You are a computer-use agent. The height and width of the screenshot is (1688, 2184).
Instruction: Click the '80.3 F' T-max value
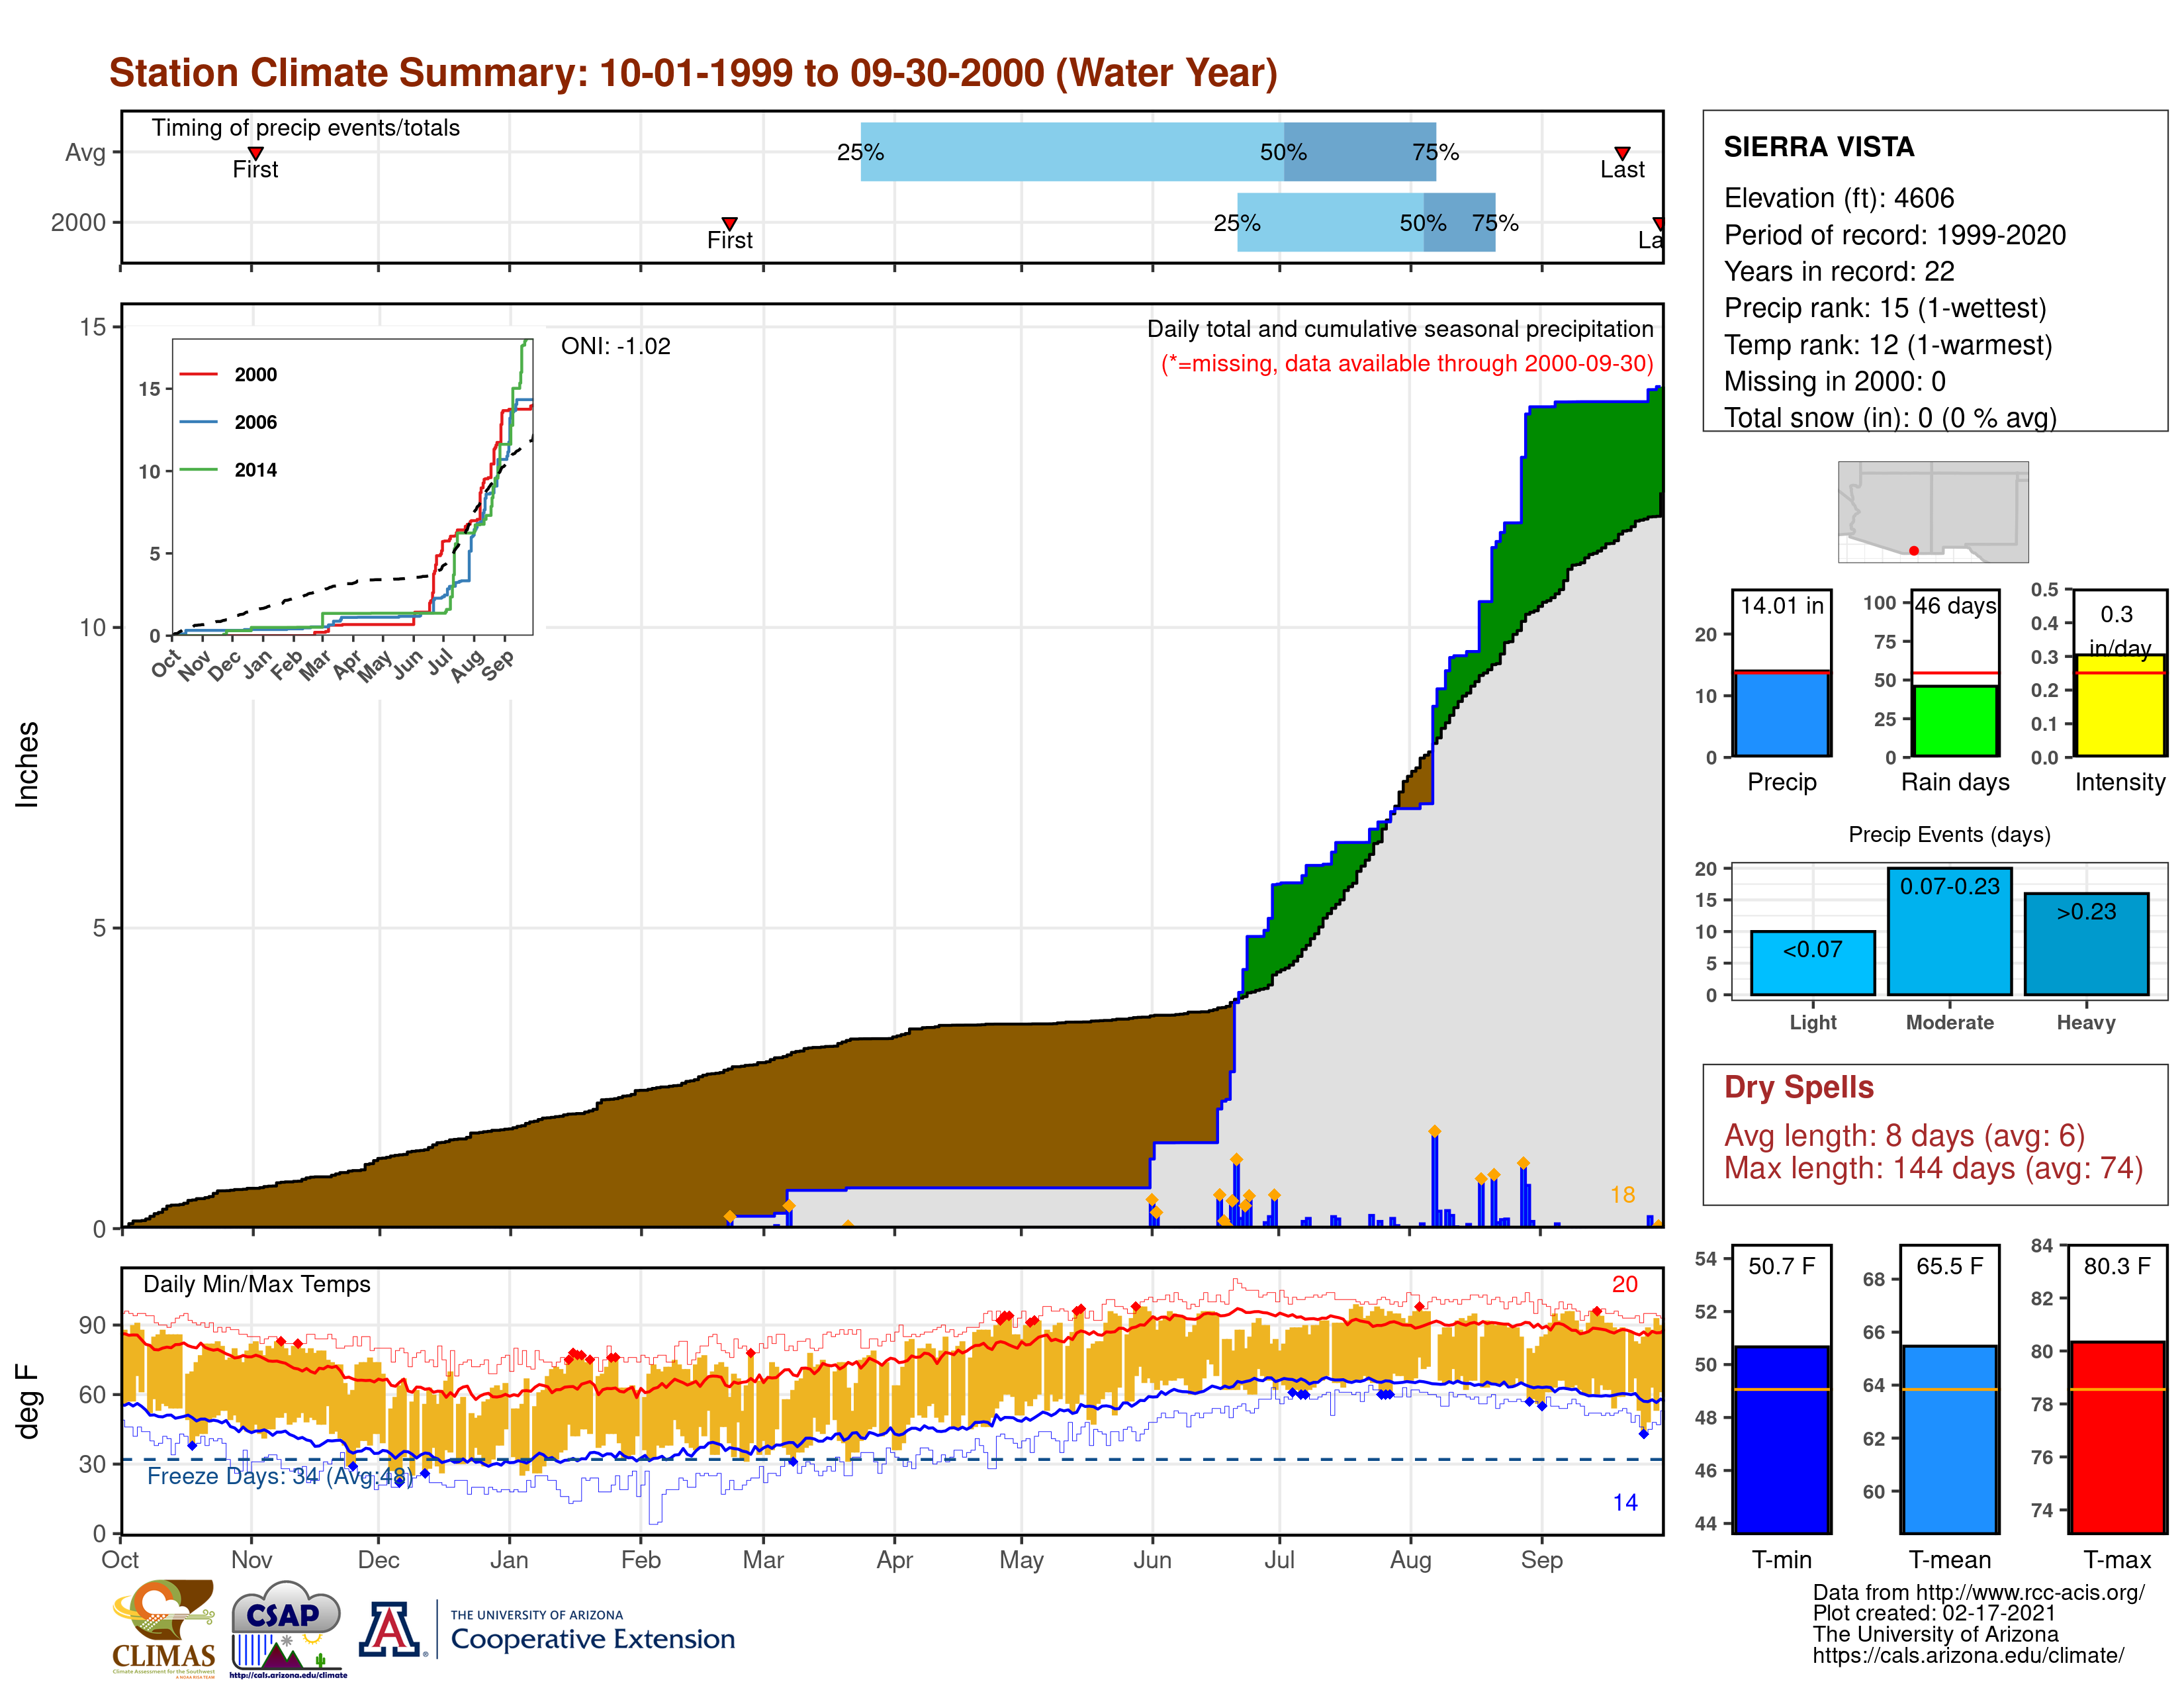(2118, 1266)
